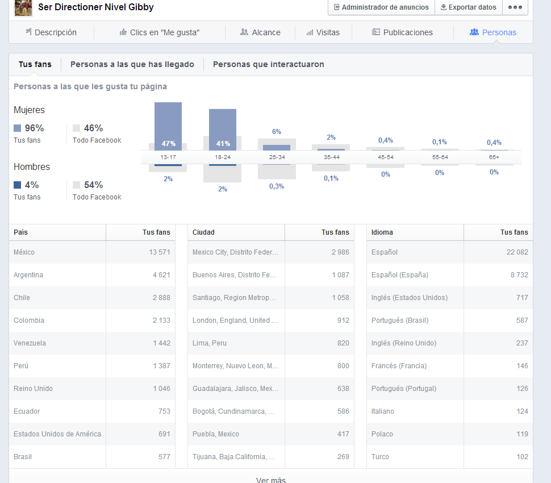Click the Ver más link
Viewport: 551px width, 483px height.
tap(270, 480)
